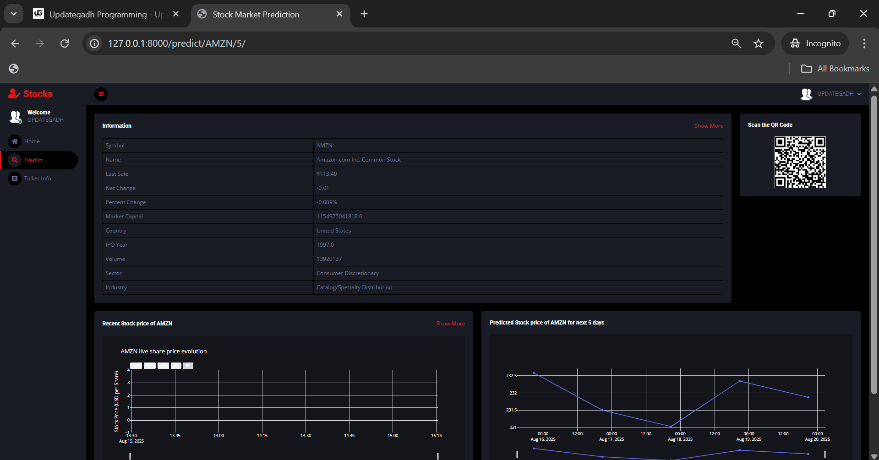
Task: View site information icon in address bar
Action: click(94, 43)
